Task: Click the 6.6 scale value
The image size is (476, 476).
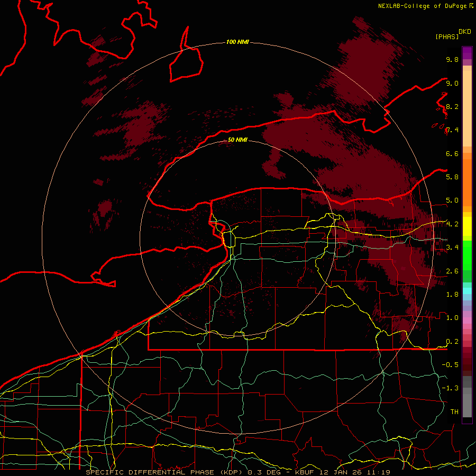Action: click(x=452, y=153)
